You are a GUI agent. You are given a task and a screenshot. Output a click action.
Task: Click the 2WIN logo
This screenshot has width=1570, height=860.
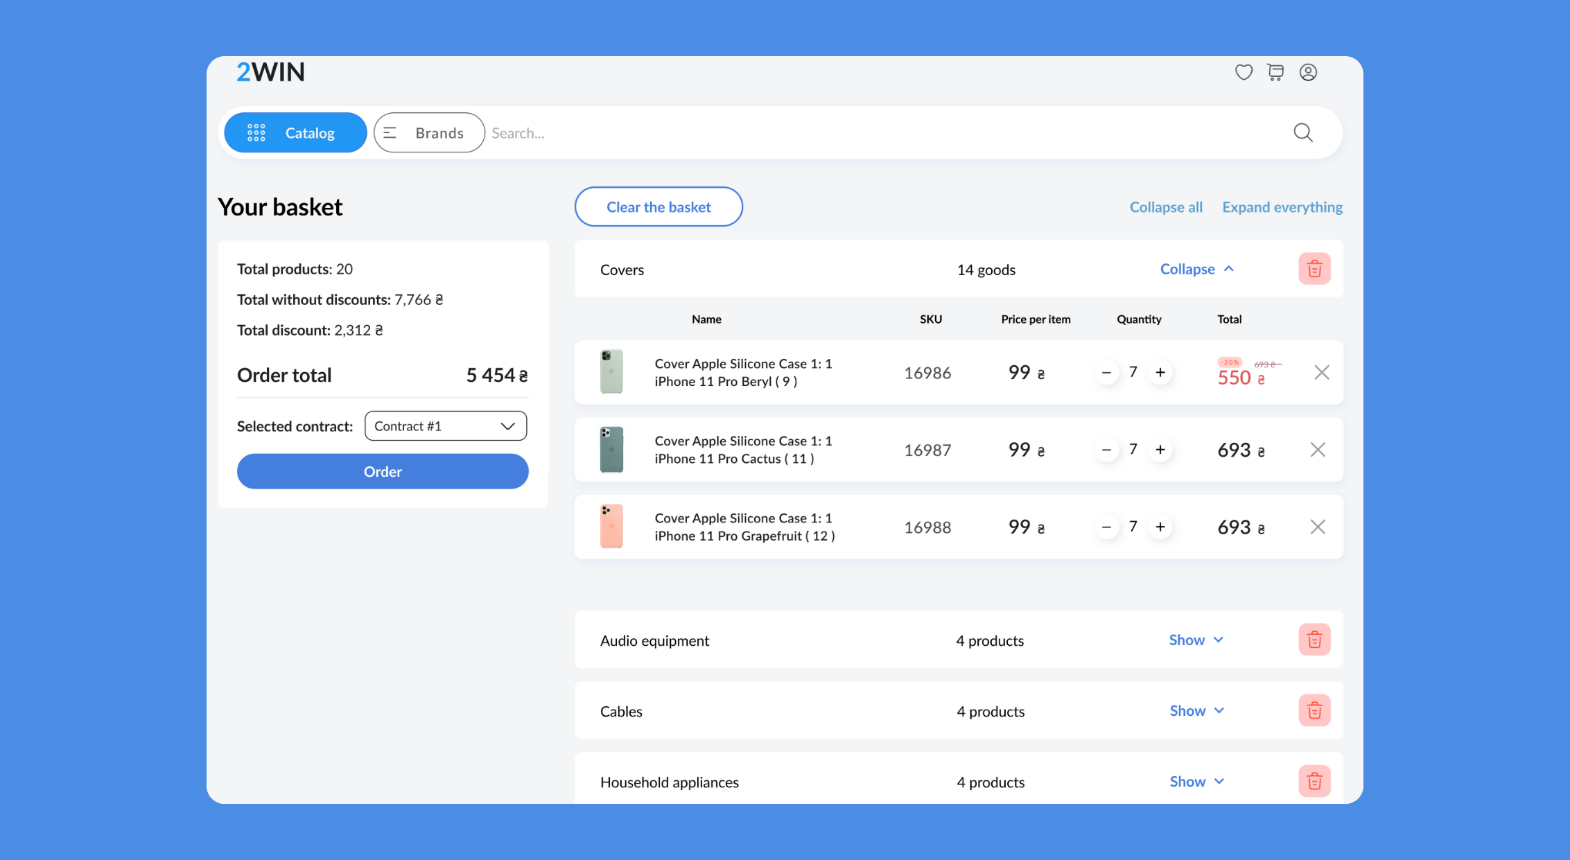(270, 72)
